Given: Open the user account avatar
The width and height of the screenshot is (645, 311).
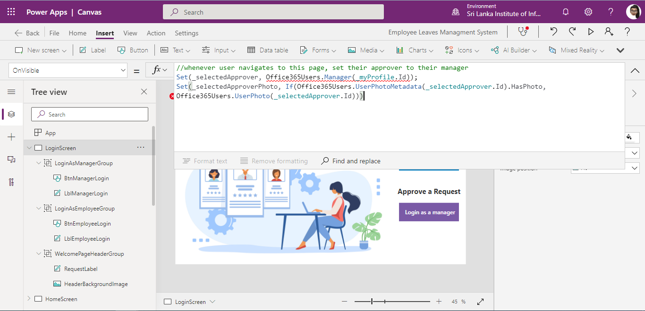Looking at the screenshot, I should point(633,12).
